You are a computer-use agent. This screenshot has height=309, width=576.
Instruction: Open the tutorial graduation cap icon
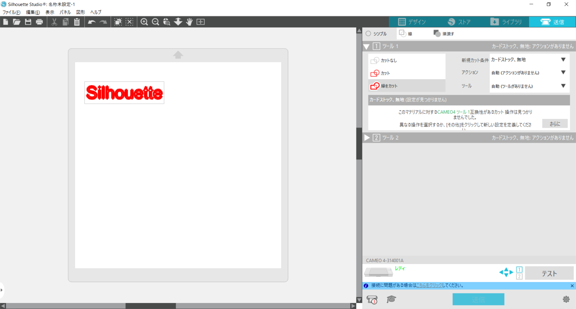[391, 299]
